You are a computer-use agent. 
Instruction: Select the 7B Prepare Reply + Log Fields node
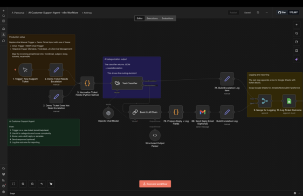(x=176, y=112)
